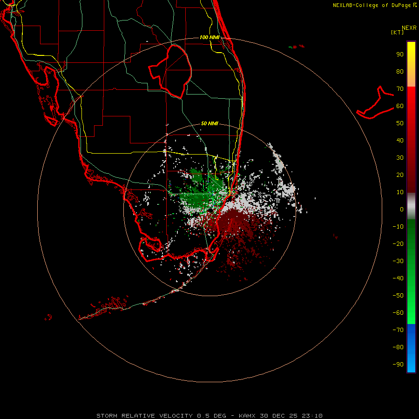Click the 10 value on velocity scale

pyautogui.click(x=400, y=192)
